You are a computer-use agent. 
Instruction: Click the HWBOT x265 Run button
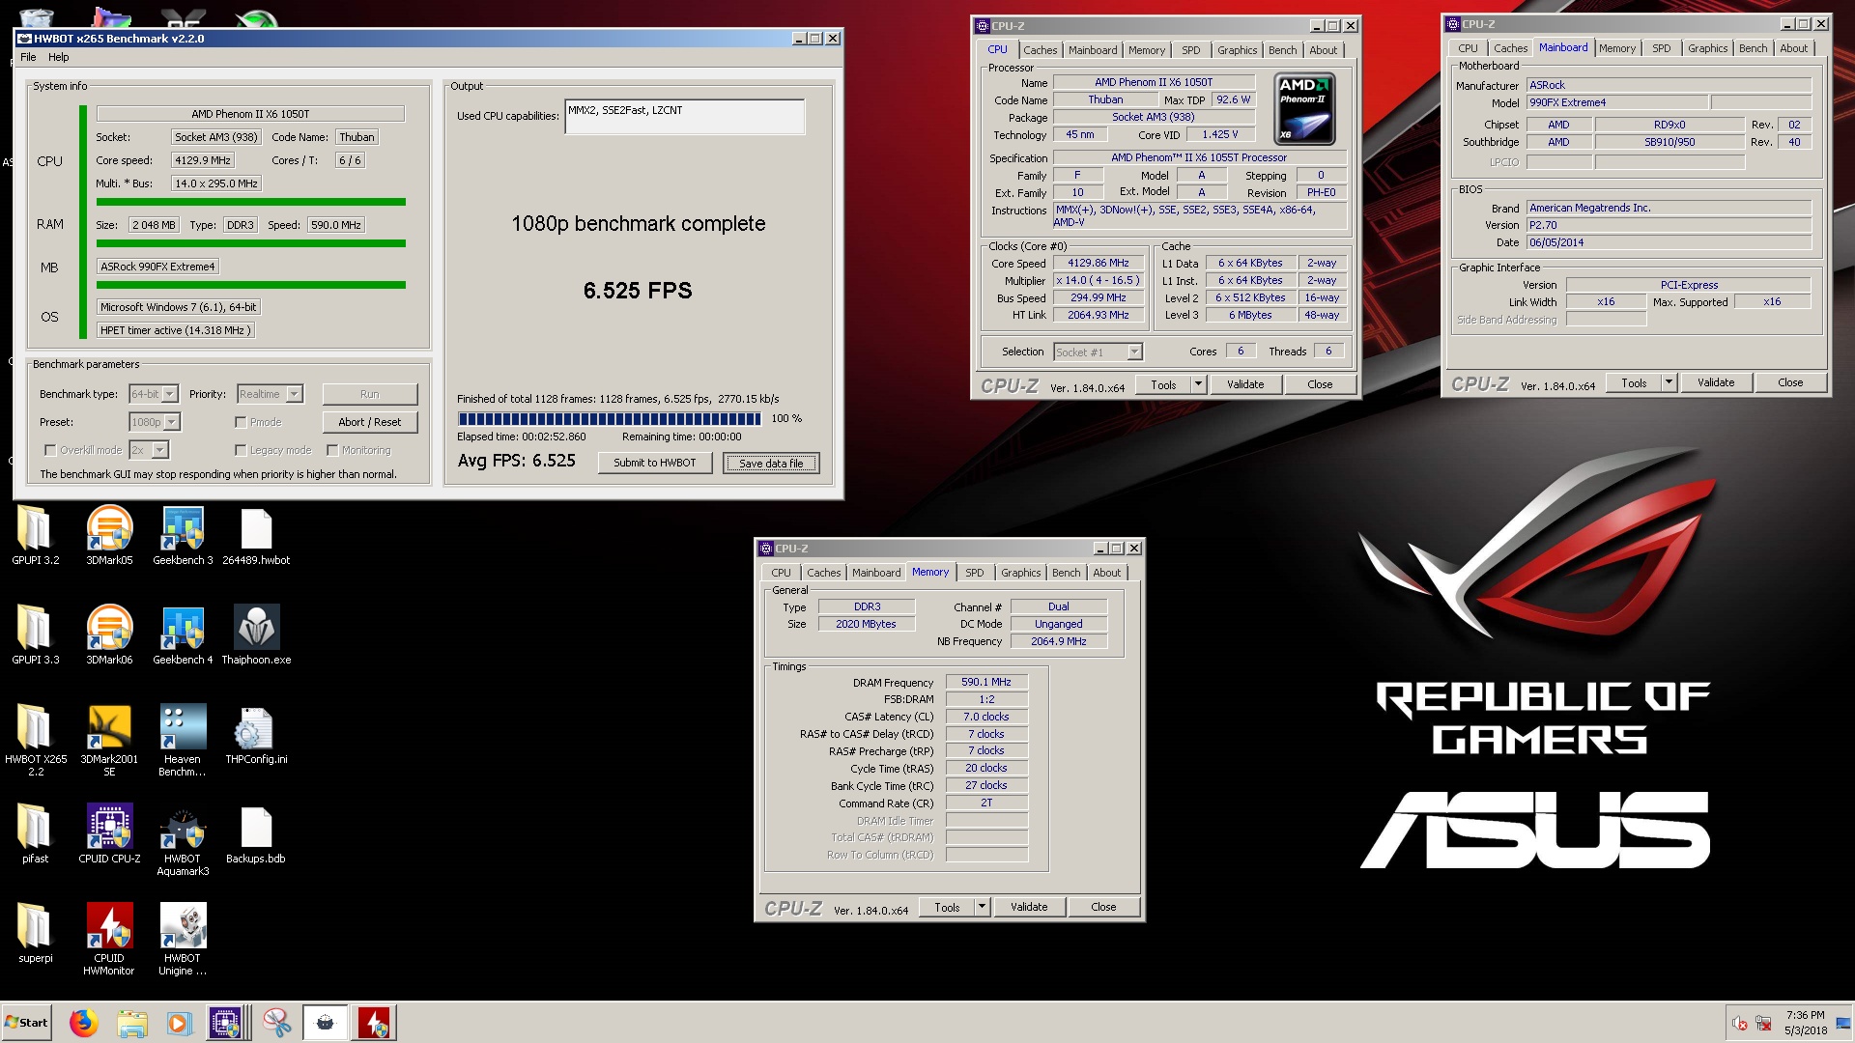(370, 394)
